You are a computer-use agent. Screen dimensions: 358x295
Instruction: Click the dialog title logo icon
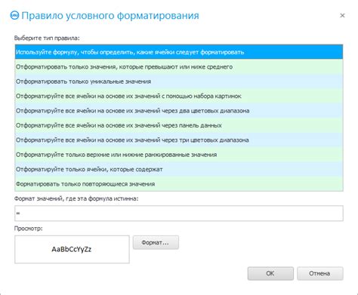[14, 15]
